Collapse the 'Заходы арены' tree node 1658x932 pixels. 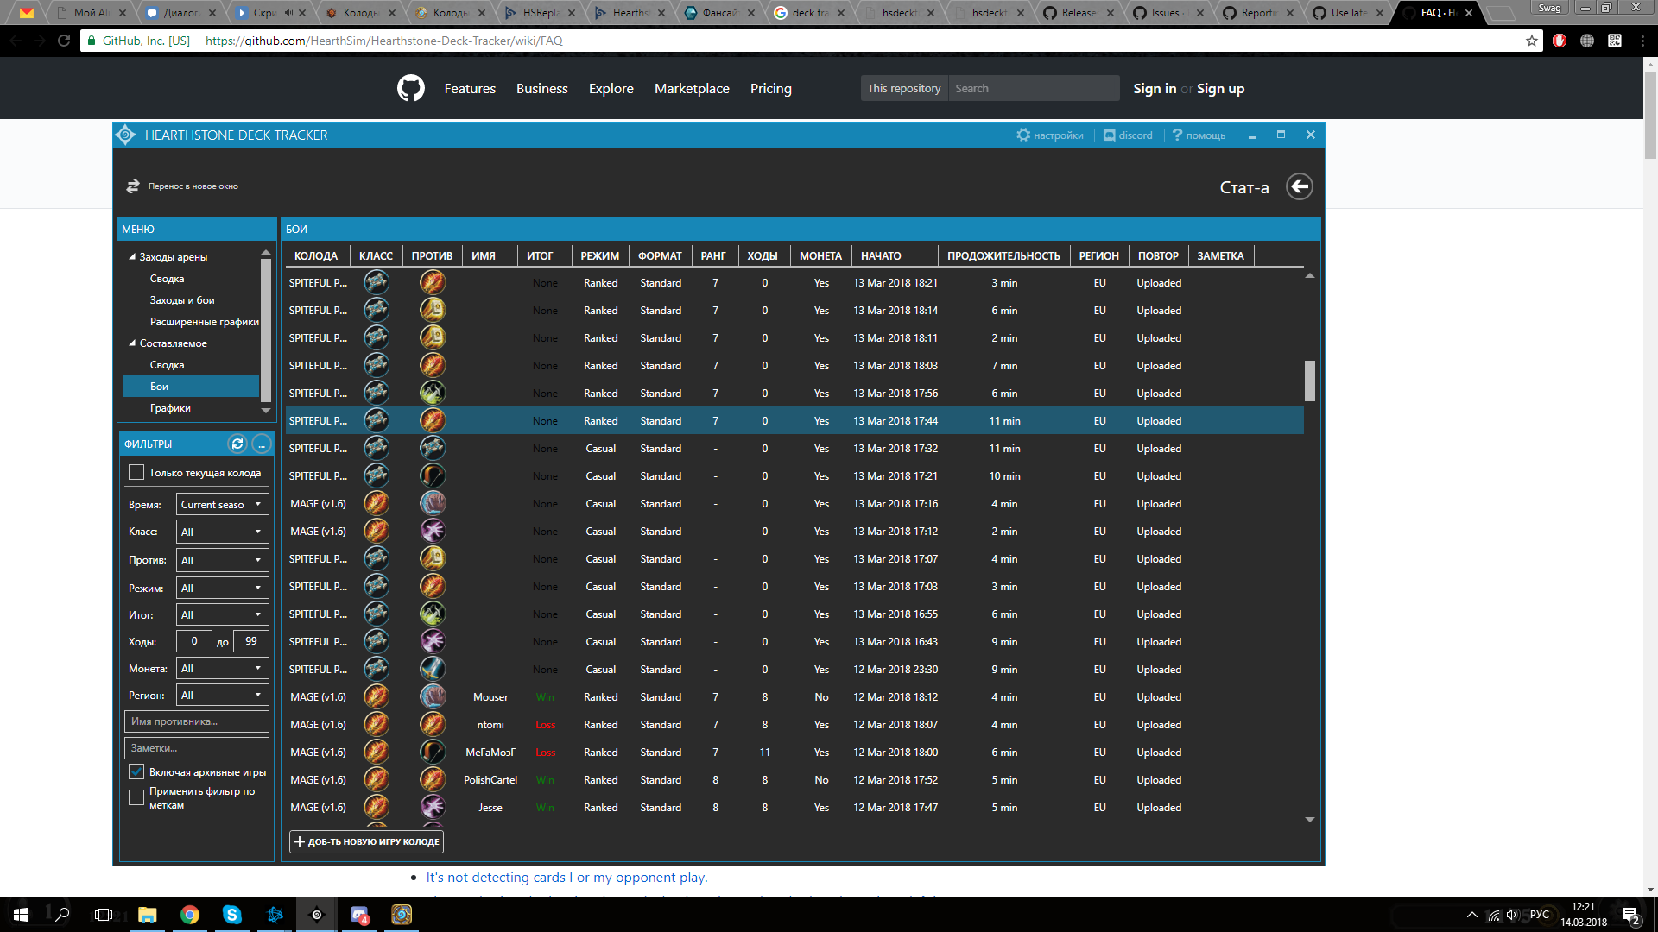click(132, 256)
